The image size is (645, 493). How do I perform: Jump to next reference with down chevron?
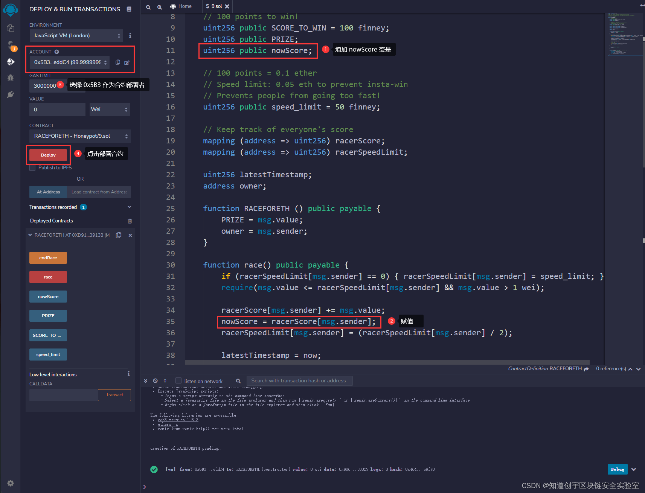click(638, 369)
